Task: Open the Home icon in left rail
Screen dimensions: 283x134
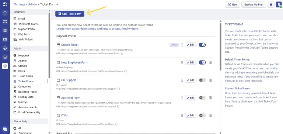Action: point(5,13)
